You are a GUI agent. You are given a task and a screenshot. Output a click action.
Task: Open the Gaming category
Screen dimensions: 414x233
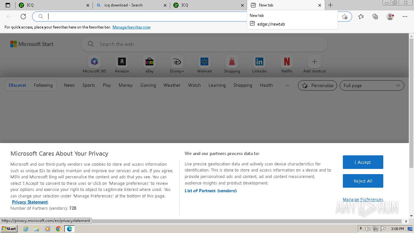coord(148,85)
